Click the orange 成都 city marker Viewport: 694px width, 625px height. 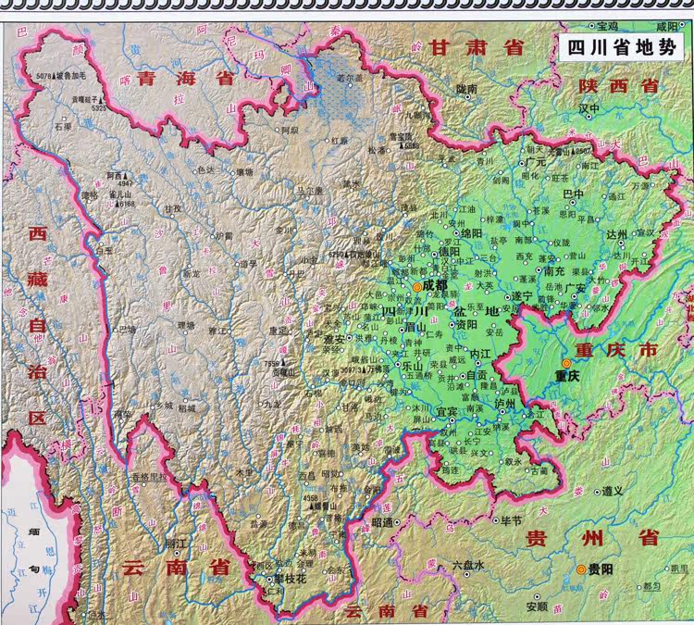coord(417,288)
